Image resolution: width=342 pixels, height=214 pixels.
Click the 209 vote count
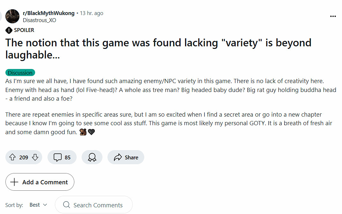point(24,157)
